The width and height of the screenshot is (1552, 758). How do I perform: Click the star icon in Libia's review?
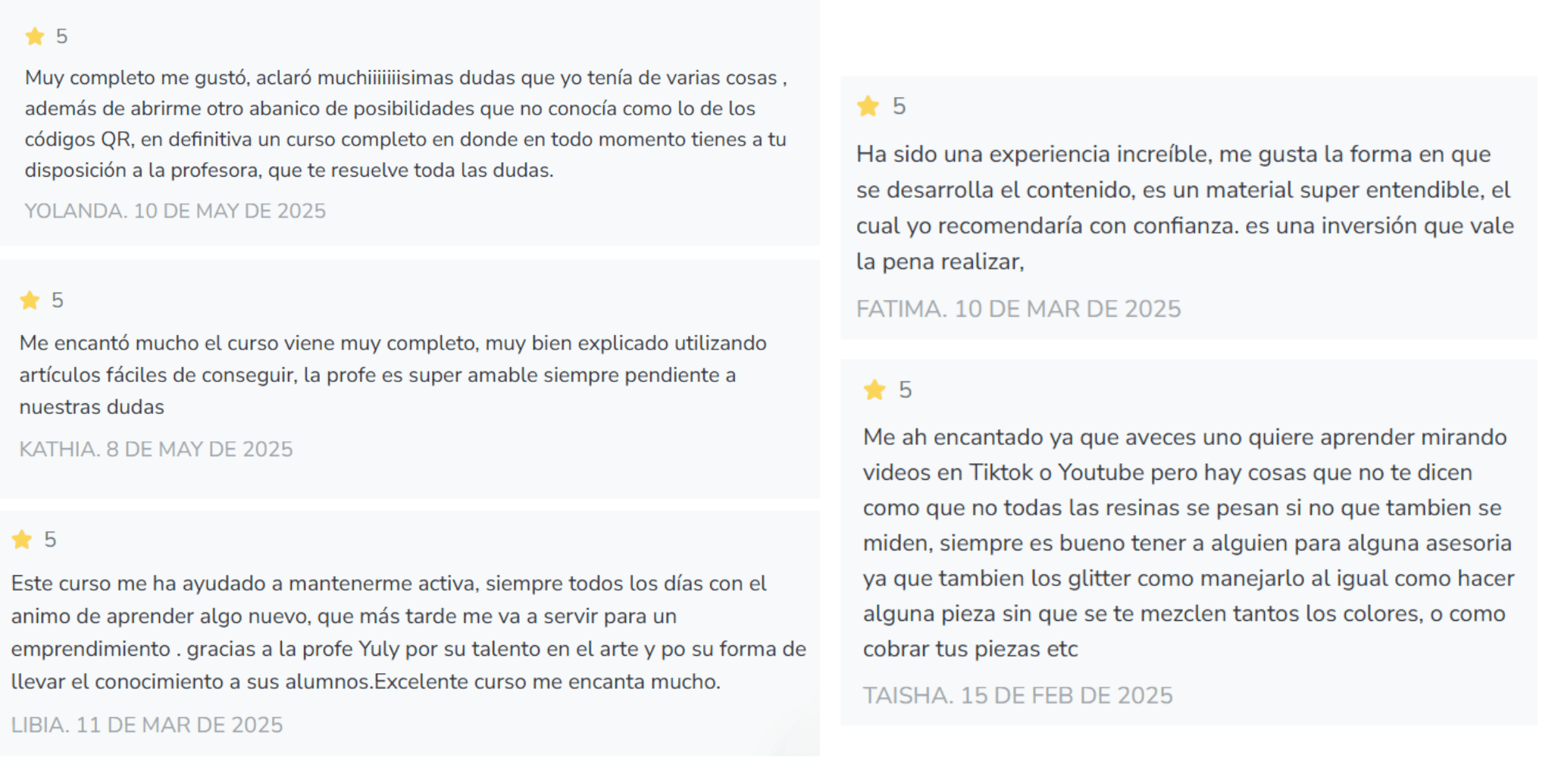[22, 540]
